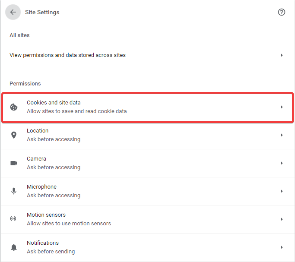Click the Notifications bell icon

[14, 247]
